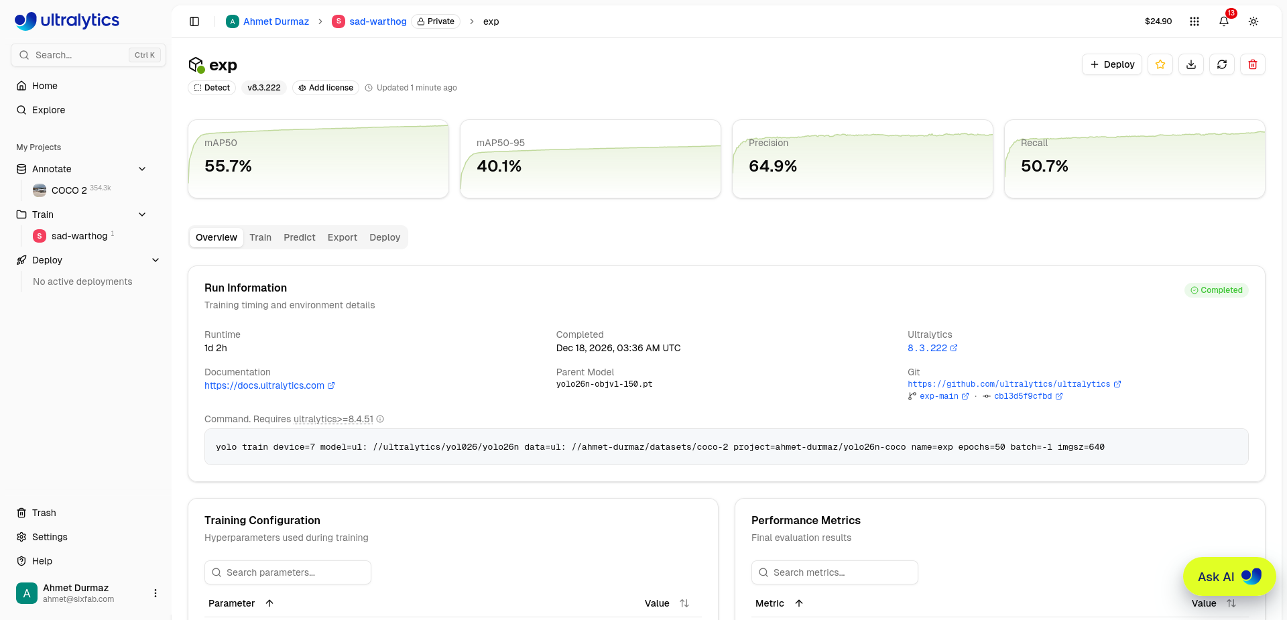Focus the Search parameters field
The height and width of the screenshot is (620, 1287).
click(288, 572)
